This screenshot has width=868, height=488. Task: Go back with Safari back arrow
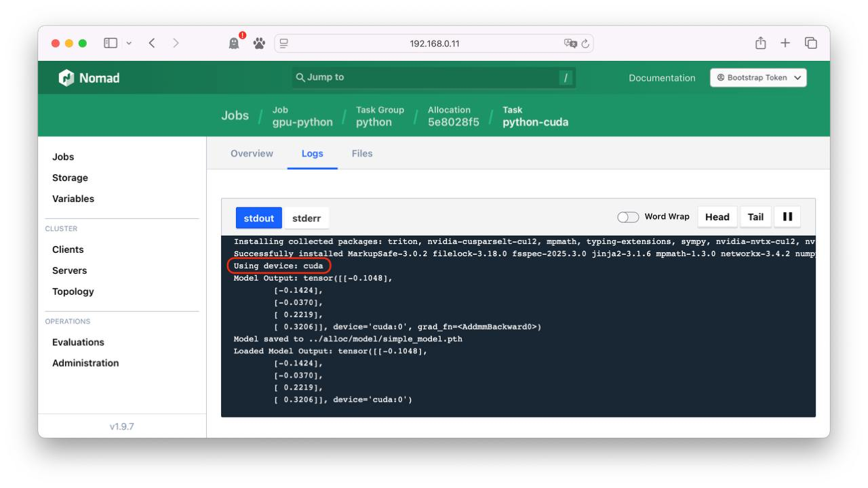point(152,43)
